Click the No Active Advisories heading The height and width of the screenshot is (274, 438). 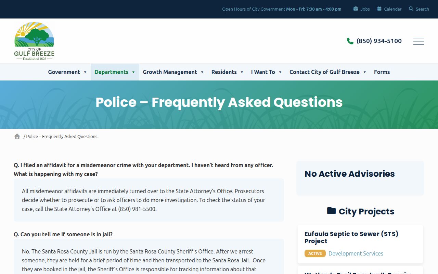pyautogui.click(x=350, y=174)
